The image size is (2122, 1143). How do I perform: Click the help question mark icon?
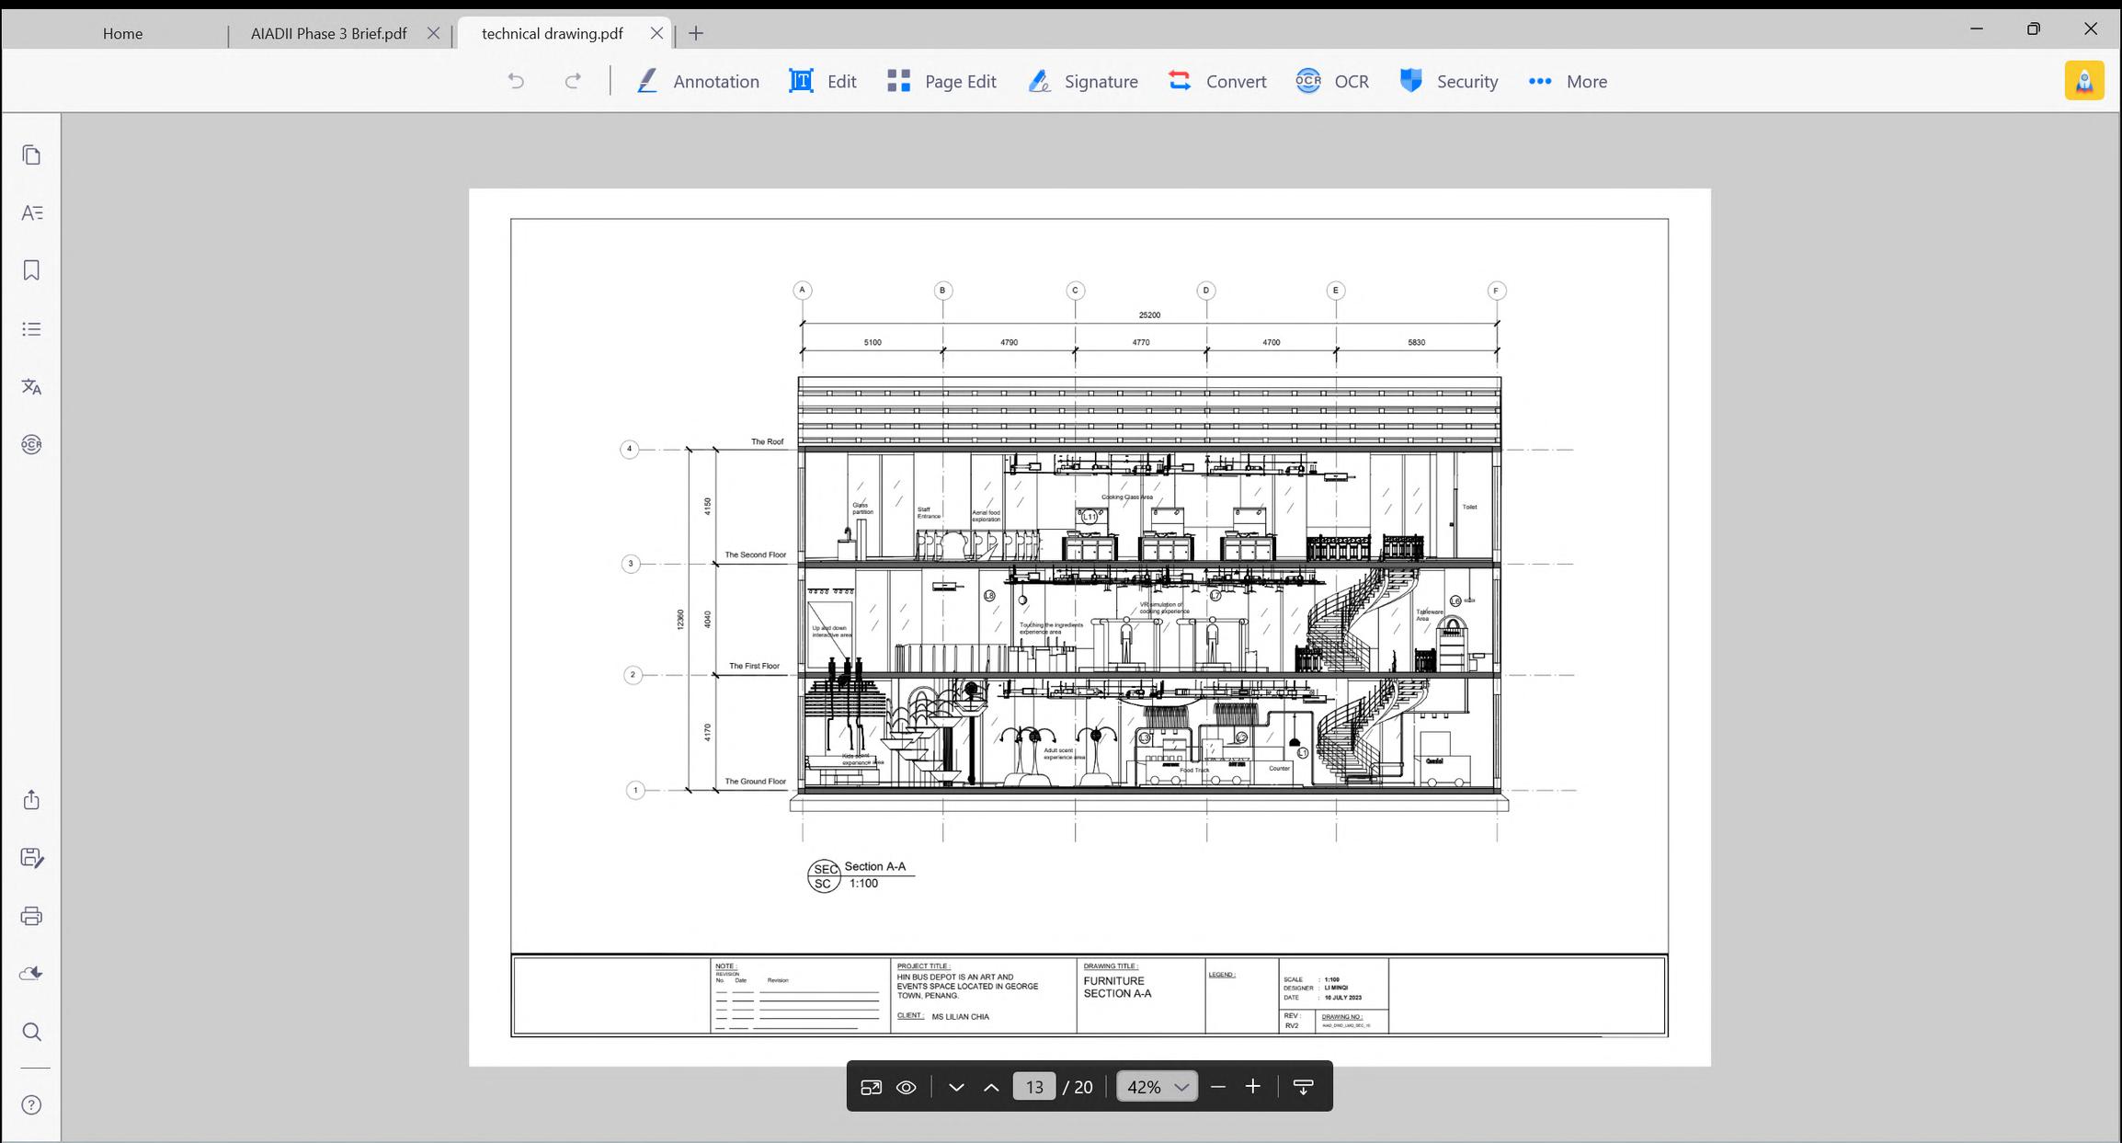point(31,1105)
